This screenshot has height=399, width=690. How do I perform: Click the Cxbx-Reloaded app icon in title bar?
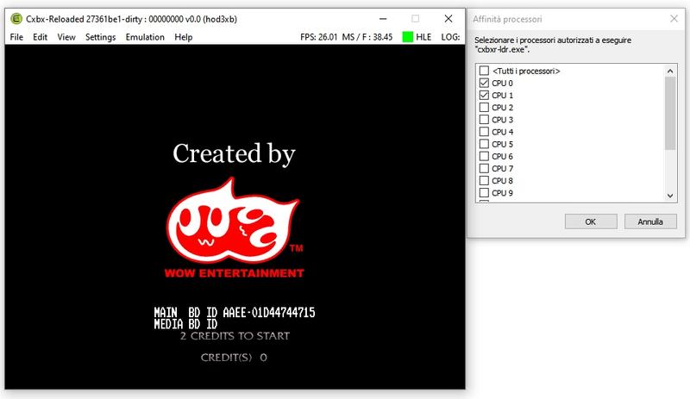click(x=16, y=19)
